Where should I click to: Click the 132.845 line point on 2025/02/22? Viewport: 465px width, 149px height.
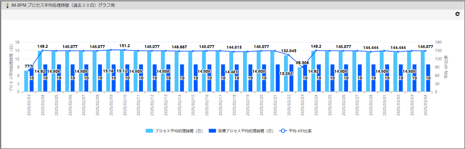[289, 55]
